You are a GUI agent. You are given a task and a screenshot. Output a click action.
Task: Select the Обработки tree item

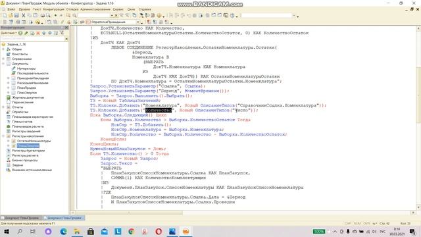(20, 112)
